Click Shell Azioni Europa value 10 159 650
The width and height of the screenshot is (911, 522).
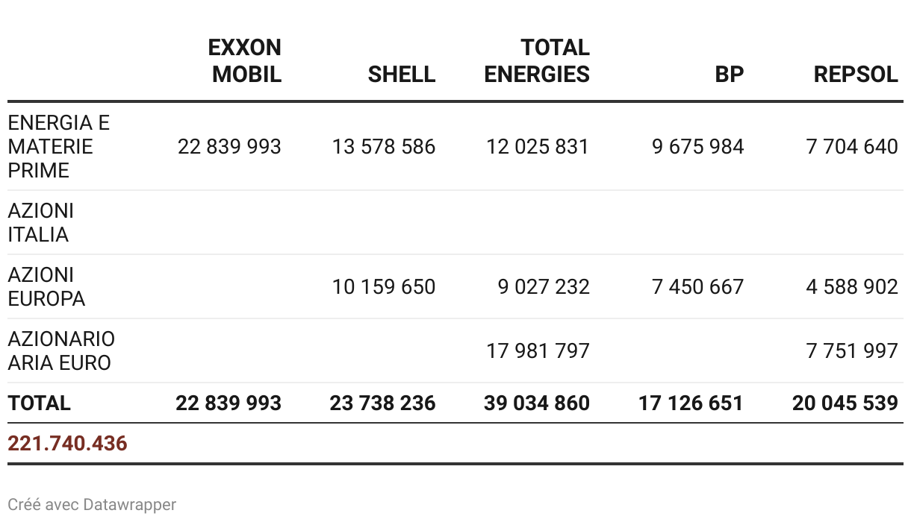pos(383,286)
